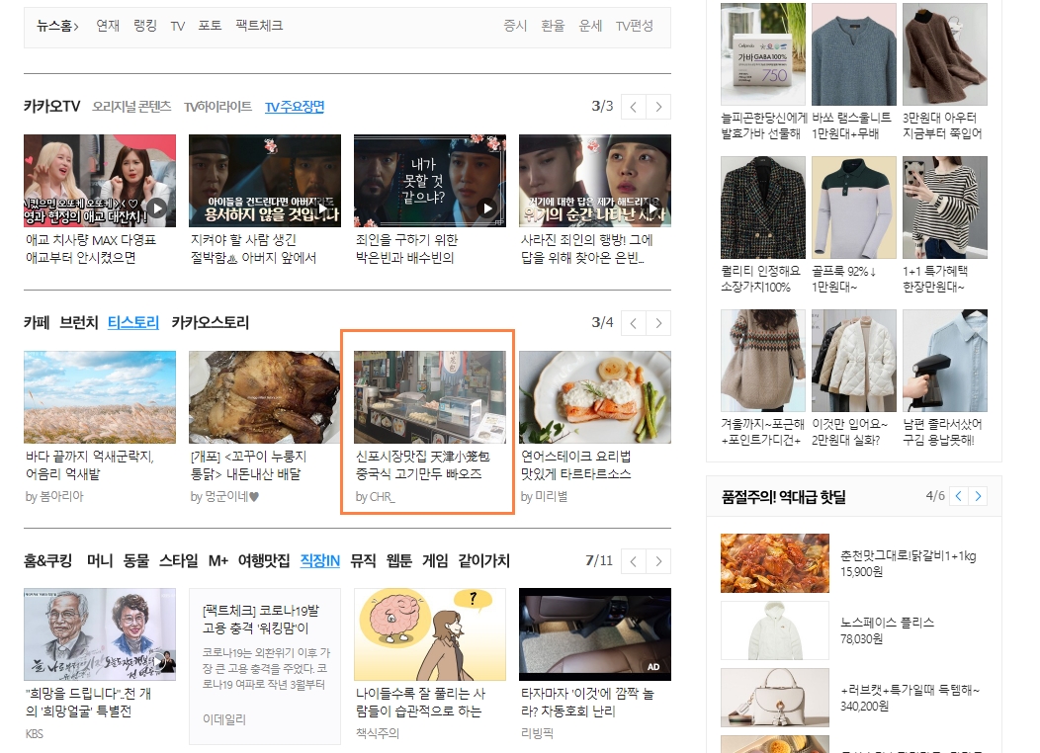This screenshot has width=1040, height=753.
Task: Switch to 티스토리 tab
Action: pyautogui.click(x=133, y=323)
